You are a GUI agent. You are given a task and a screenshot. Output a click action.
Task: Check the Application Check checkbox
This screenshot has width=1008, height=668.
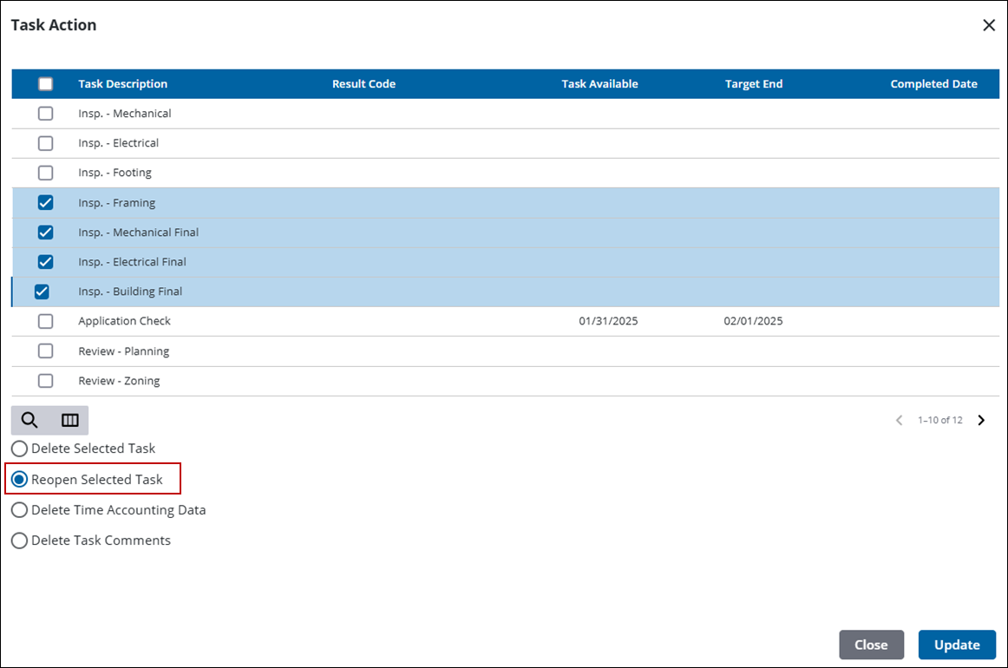(x=46, y=321)
